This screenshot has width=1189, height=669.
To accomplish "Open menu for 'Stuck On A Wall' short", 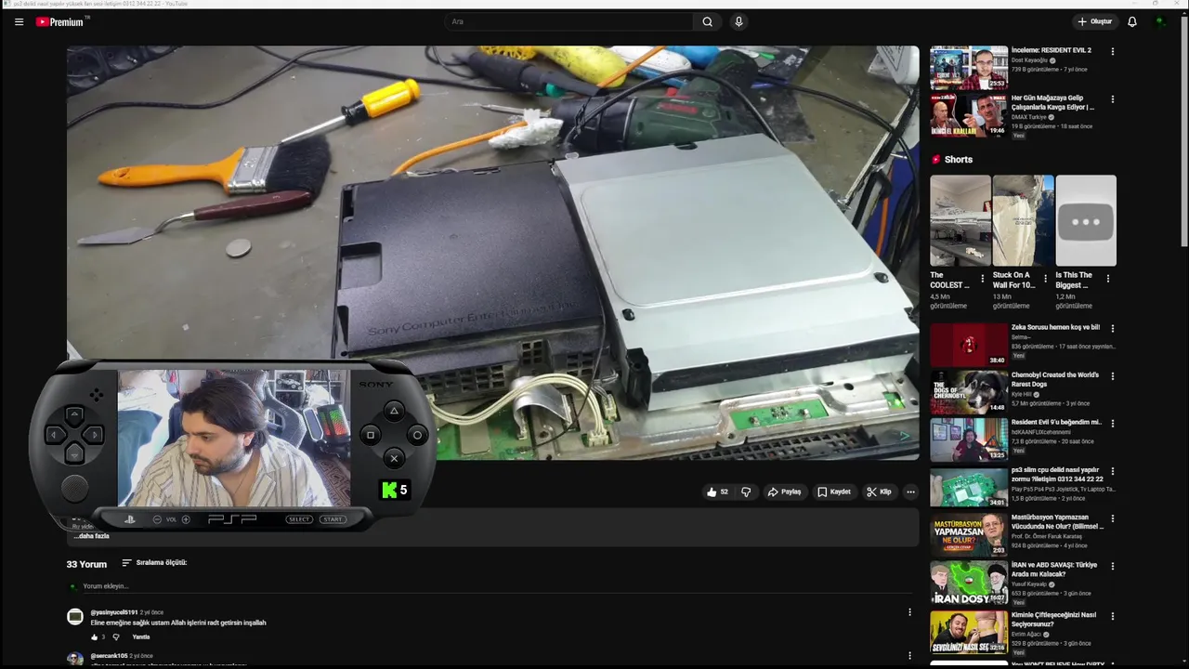I will 1045,278.
